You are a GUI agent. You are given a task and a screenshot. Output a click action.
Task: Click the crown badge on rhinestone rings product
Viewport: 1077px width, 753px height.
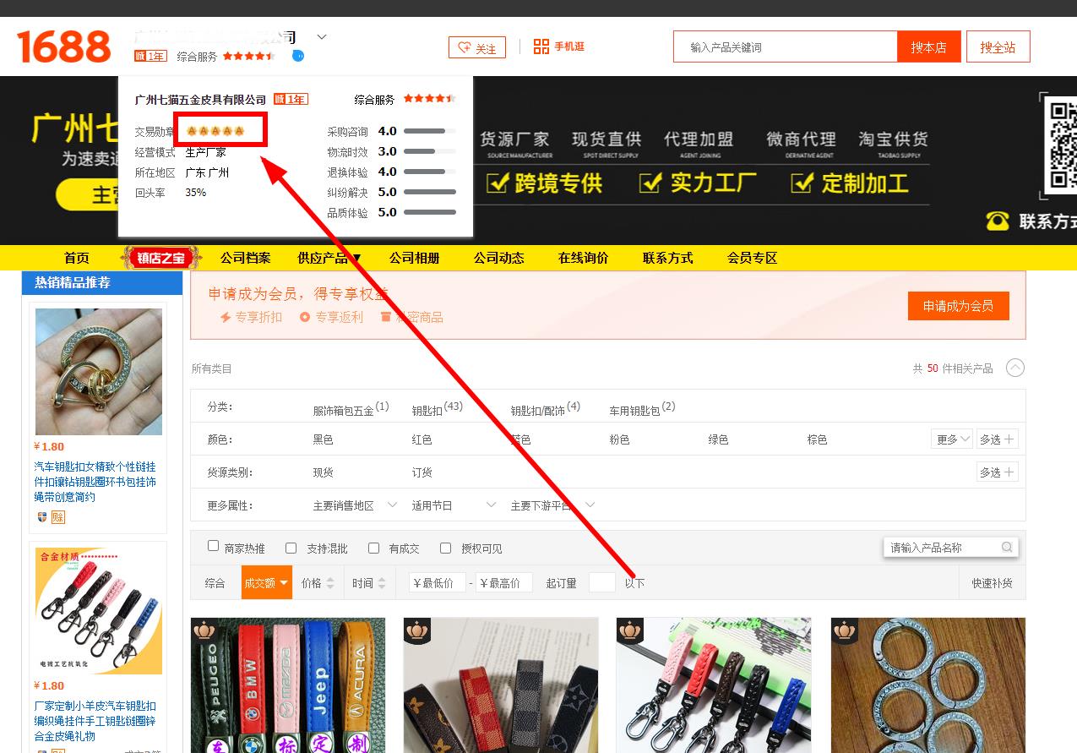coord(845,630)
